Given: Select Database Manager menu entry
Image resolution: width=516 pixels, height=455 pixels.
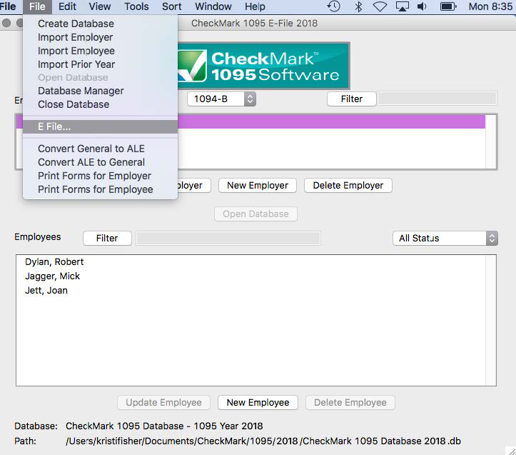Looking at the screenshot, I should (x=81, y=91).
